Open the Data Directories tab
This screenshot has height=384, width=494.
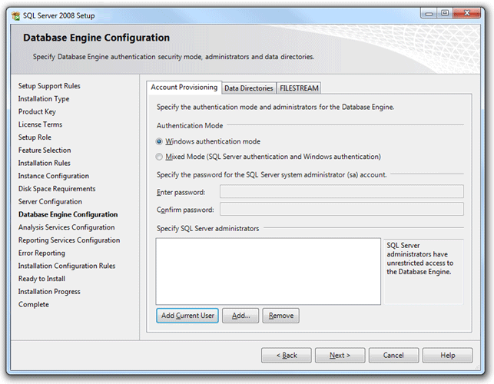249,88
